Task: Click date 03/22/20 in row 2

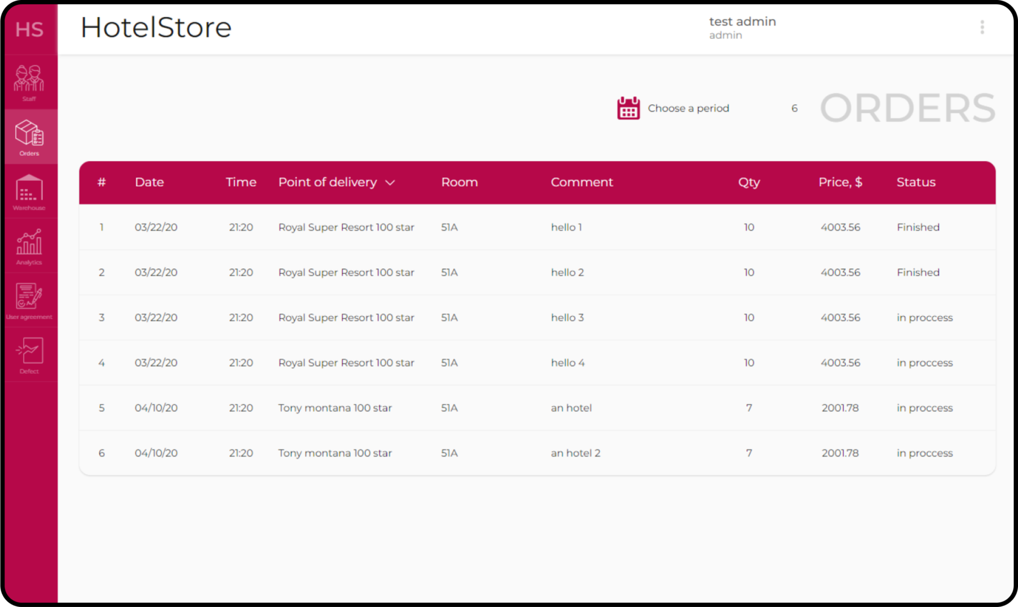Action: 156,273
